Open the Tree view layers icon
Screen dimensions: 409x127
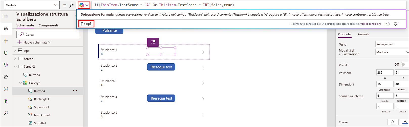[6, 29]
